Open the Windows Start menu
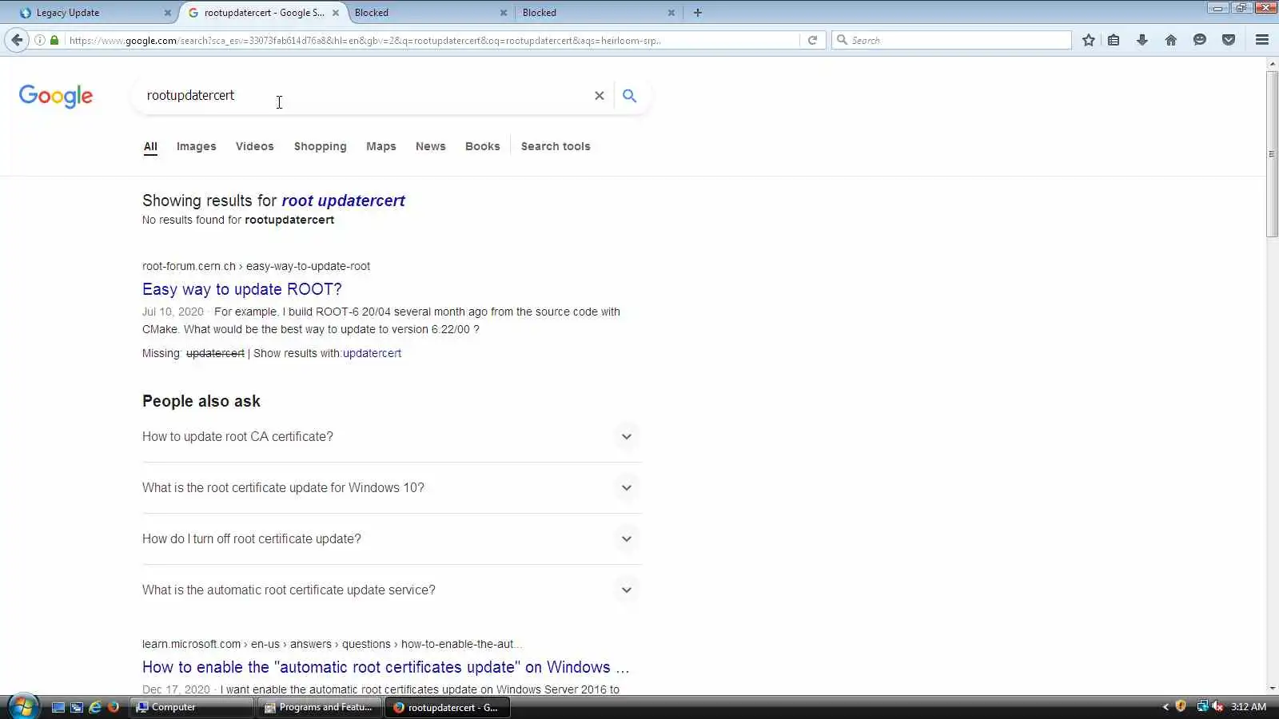Screen dimensions: 1279x719 (23, 706)
